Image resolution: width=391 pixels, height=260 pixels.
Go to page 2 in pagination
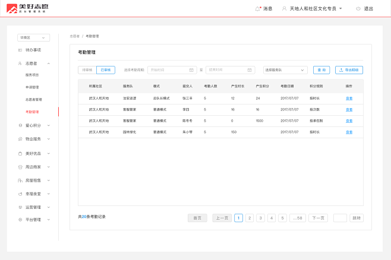250,218
